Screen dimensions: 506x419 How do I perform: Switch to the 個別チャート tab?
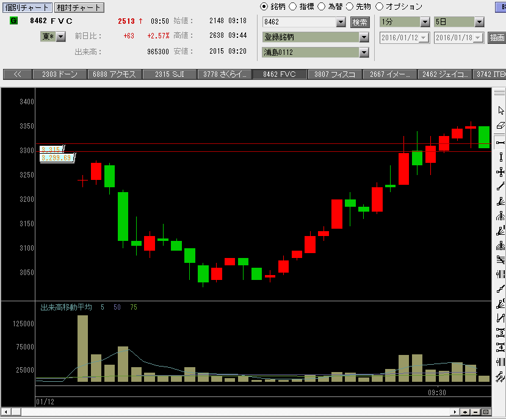pyautogui.click(x=27, y=7)
